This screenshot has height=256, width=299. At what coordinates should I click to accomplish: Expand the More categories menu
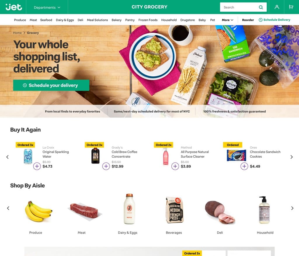coord(227,20)
